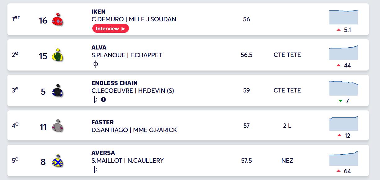Viewport: 380px width, 180px height.
Task: Click the equipment symbol under AVERSA
Action: [x=95, y=169]
